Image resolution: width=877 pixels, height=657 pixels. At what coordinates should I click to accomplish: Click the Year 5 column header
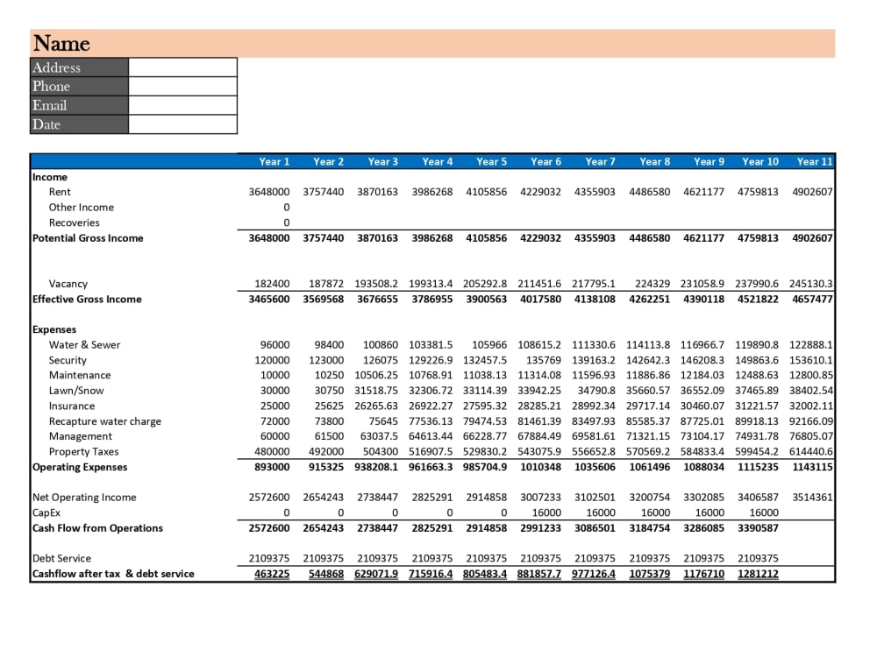pyautogui.click(x=491, y=161)
